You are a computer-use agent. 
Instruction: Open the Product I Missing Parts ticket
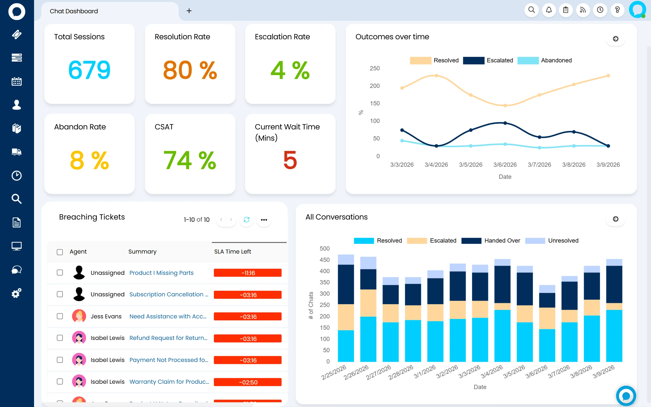161,273
